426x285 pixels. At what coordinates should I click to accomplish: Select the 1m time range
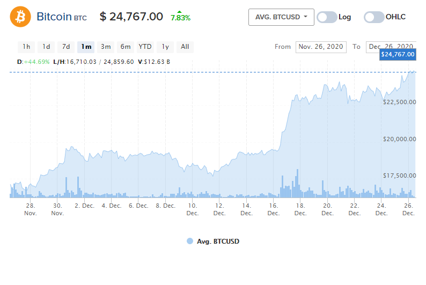[x=86, y=47]
